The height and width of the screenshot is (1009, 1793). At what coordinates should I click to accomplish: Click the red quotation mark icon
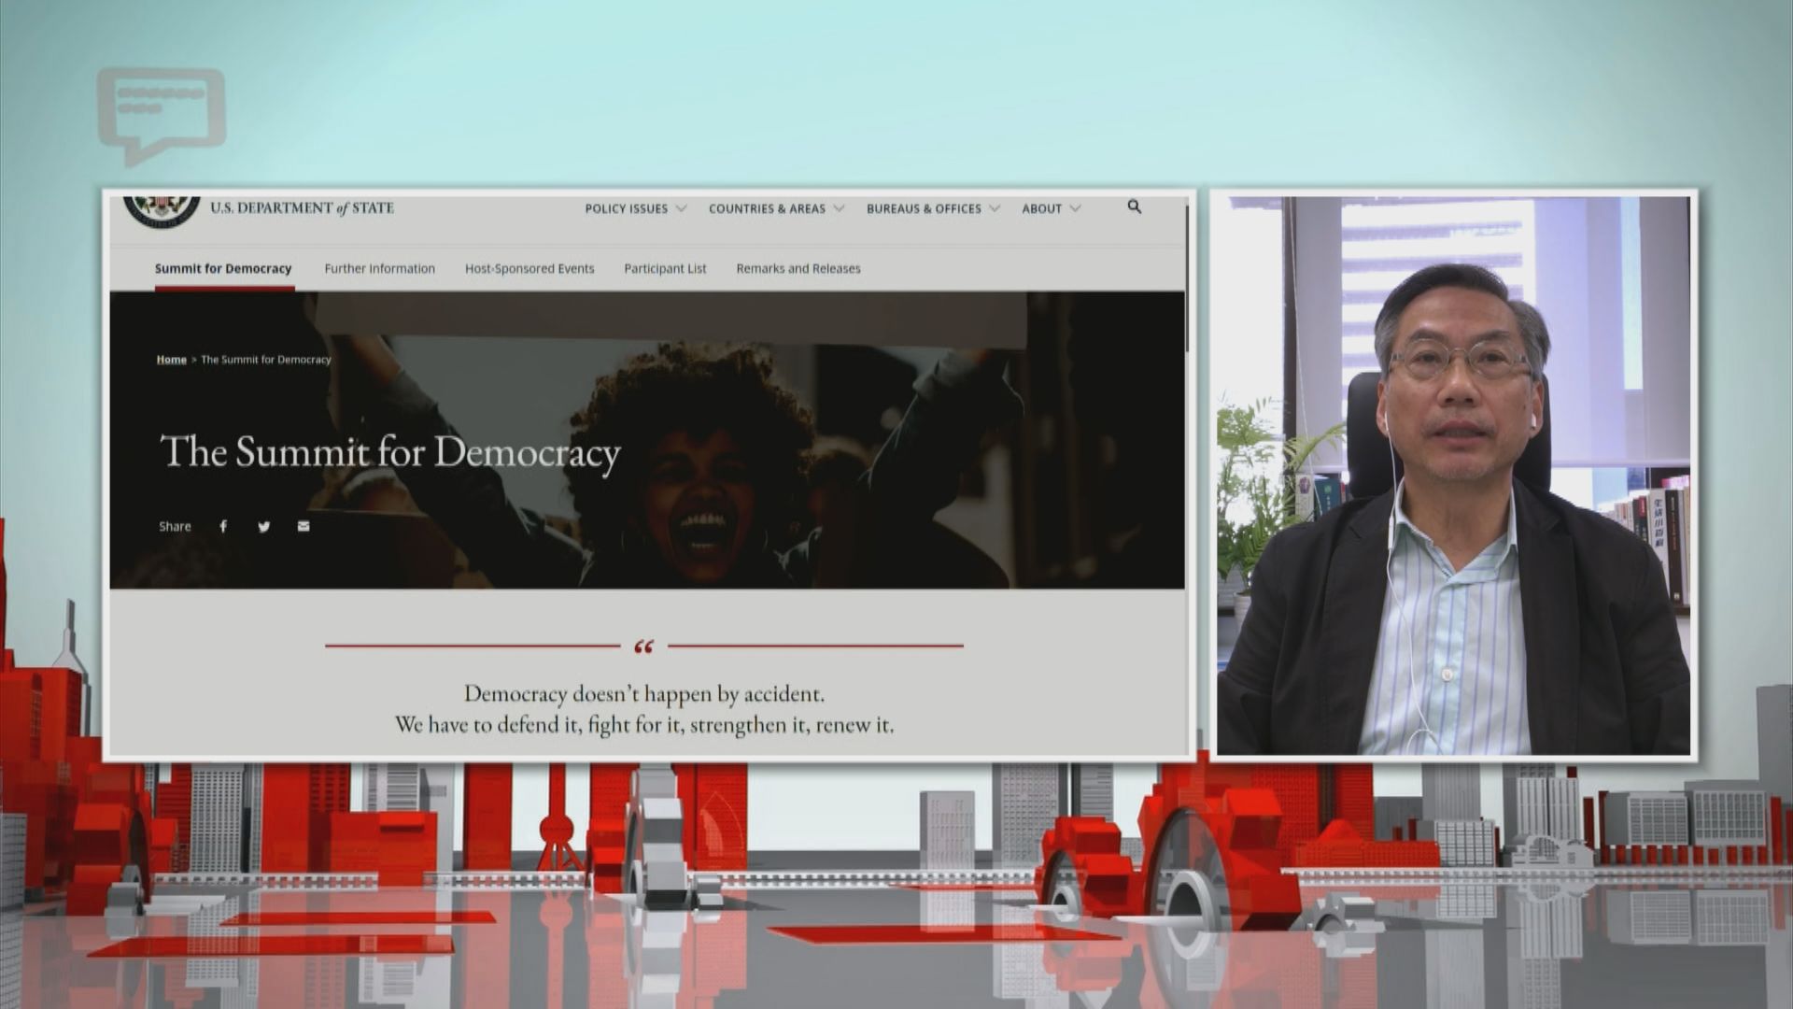point(643,646)
